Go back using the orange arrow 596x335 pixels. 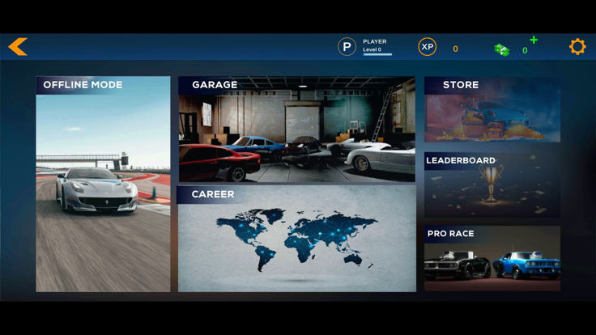[x=18, y=47]
